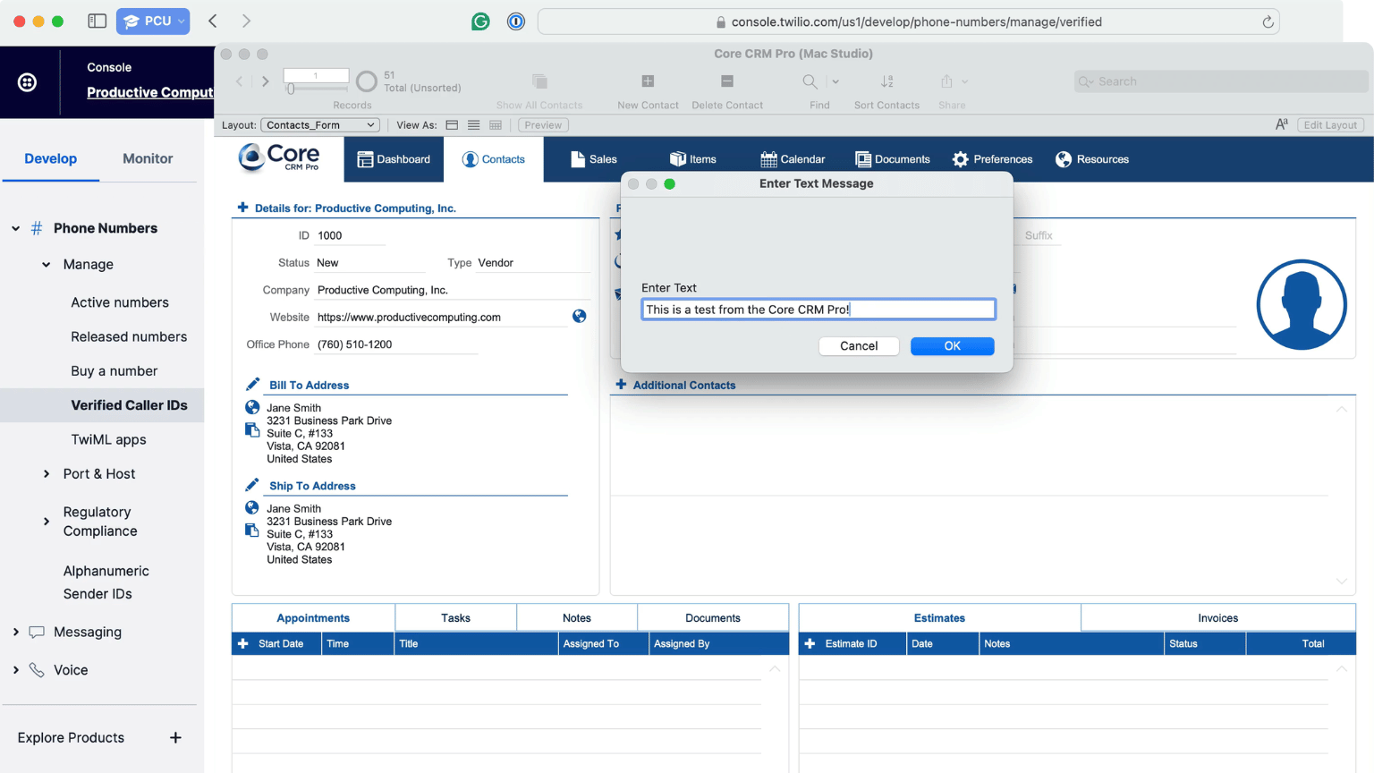
Task: Add new appointment with plus icon
Action: pyautogui.click(x=242, y=643)
